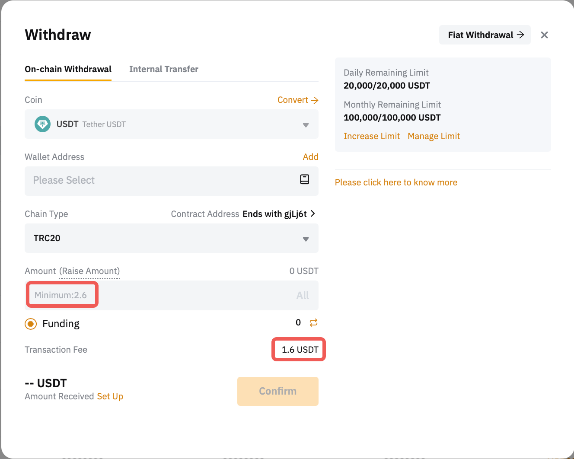This screenshot has height=459, width=574.
Task: Open the Chain Type TRC20 dropdown
Action: (x=305, y=239)
